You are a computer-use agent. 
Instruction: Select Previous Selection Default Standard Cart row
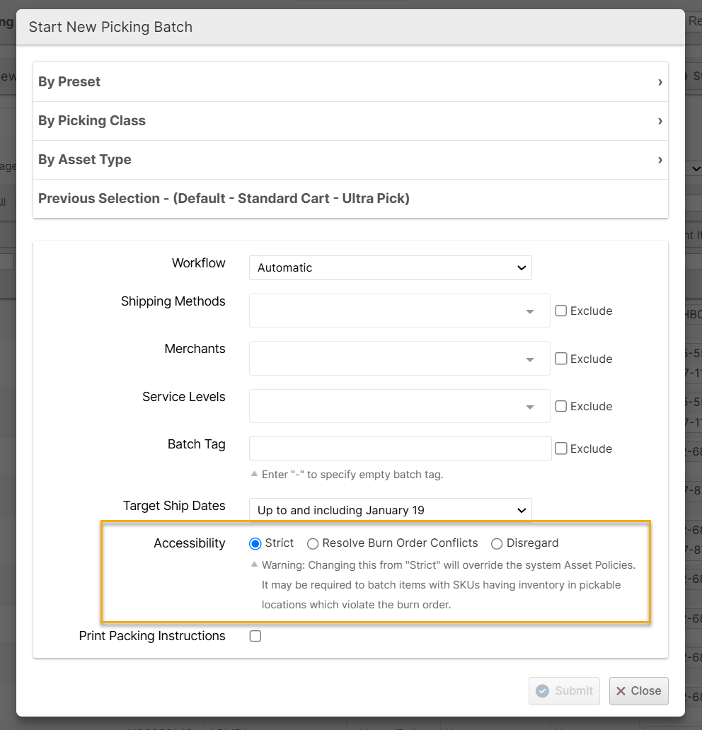(x=224, y=199)
